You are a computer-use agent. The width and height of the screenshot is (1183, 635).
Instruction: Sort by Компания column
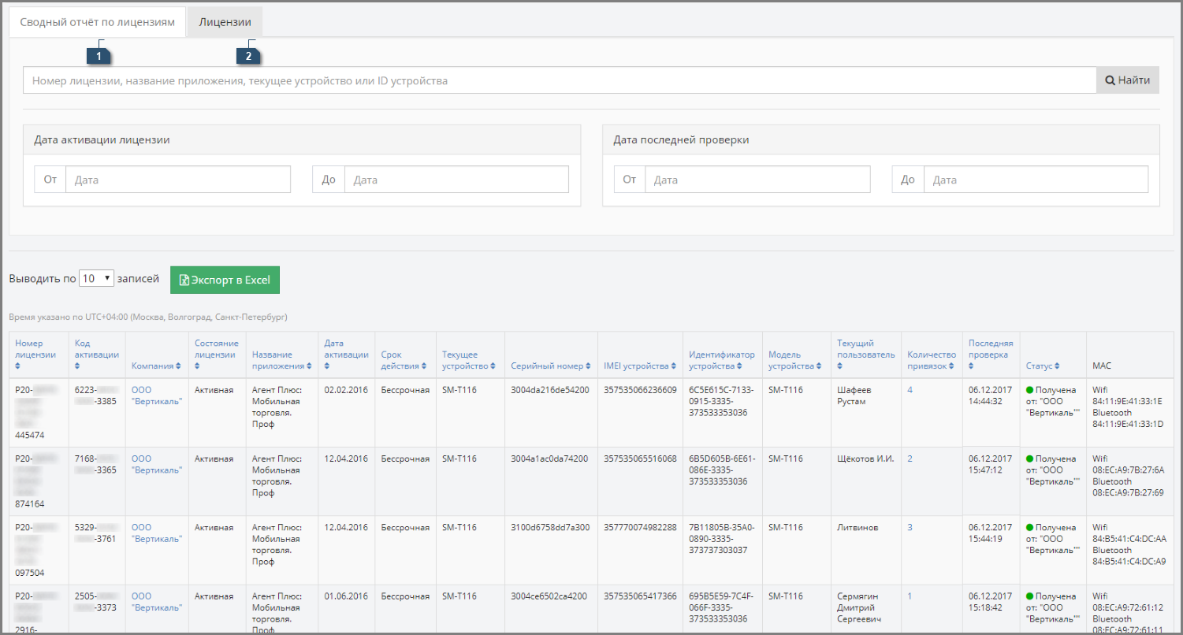pyautogui.click(x=157, y=366)
